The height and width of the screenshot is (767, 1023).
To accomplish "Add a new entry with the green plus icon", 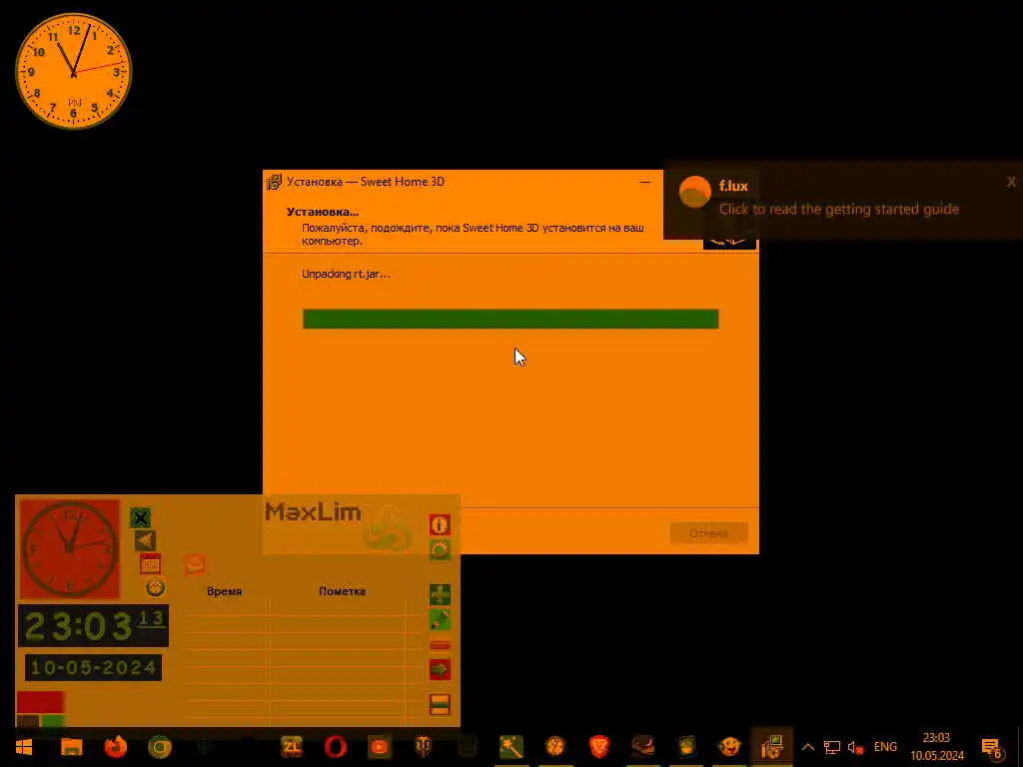I will 440,594.
